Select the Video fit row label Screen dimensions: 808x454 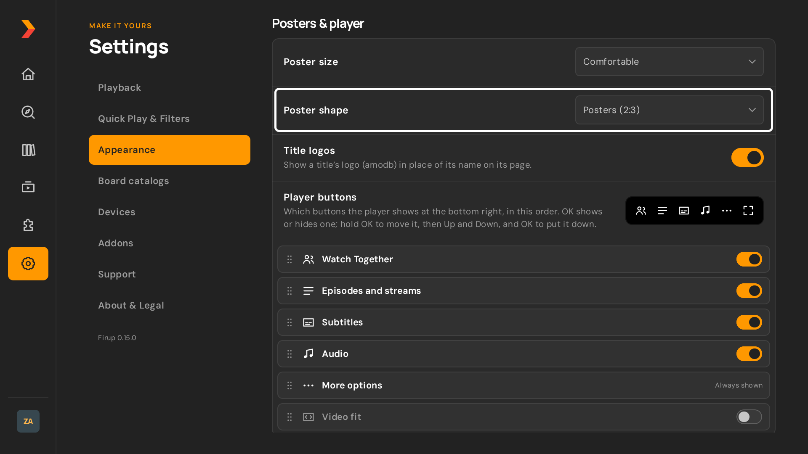(x=341, y=417)
